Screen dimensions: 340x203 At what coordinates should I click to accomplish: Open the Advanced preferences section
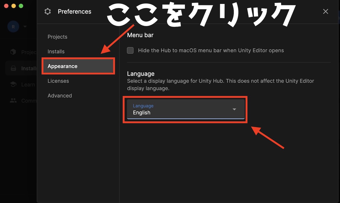point(60,96)
